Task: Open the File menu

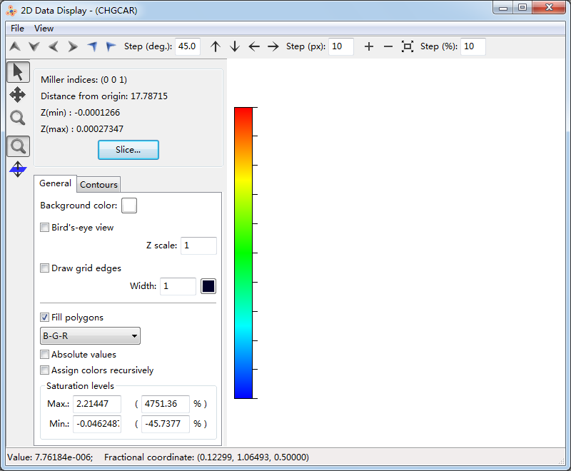Action: (x=17, y=29)
